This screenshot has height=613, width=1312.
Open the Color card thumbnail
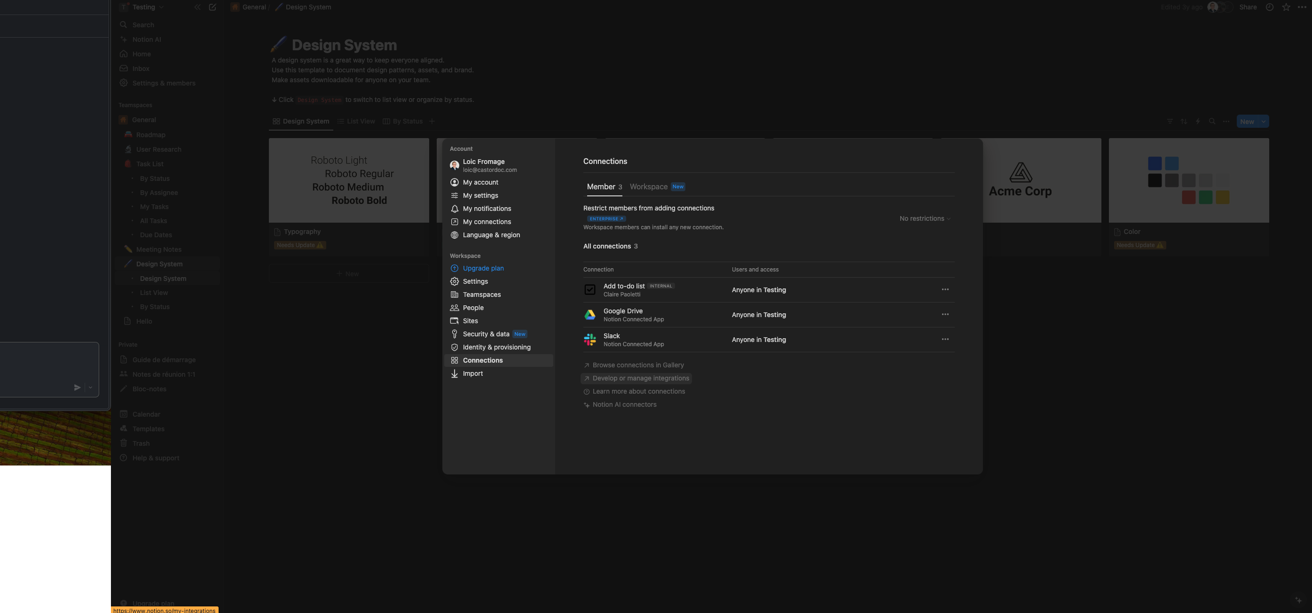(x=1188, y=180)
